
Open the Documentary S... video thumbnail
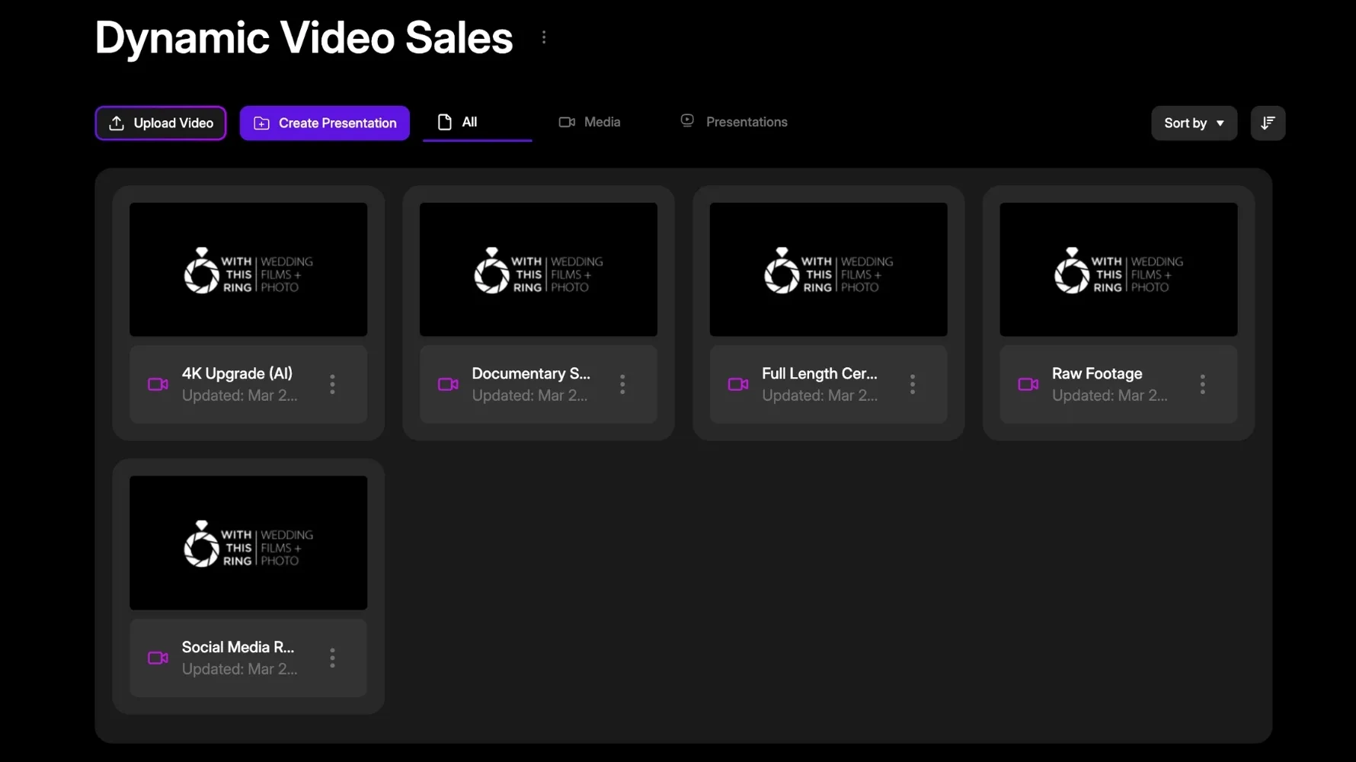pos(539,269)
